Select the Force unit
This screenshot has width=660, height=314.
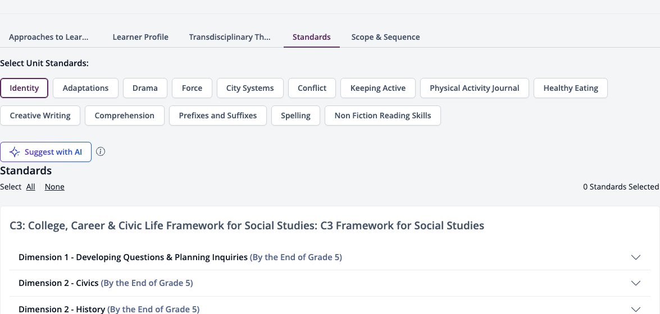[192, 88]
